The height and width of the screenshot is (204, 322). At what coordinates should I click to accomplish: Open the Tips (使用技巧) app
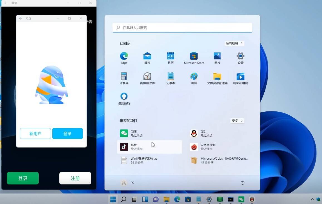tap(124, 99)
